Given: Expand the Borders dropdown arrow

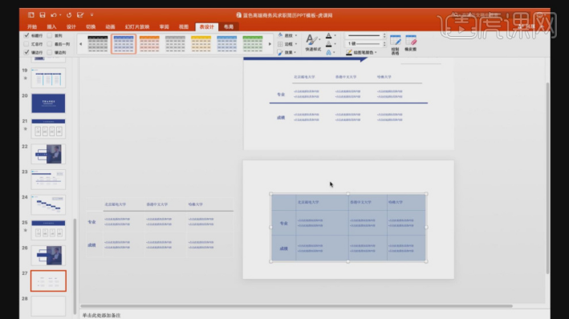Looking at the screenshot, I should 296,44.
